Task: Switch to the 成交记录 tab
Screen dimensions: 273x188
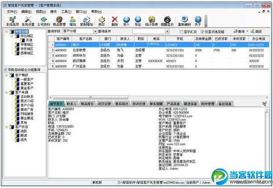Action: point(104,104)
